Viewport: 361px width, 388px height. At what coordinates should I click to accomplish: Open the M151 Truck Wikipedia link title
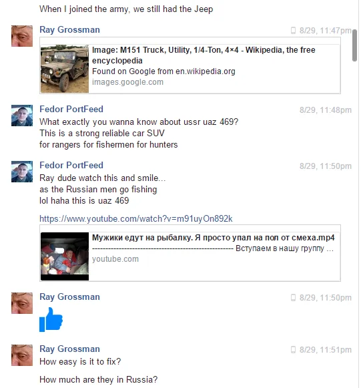tap(204, 55)
